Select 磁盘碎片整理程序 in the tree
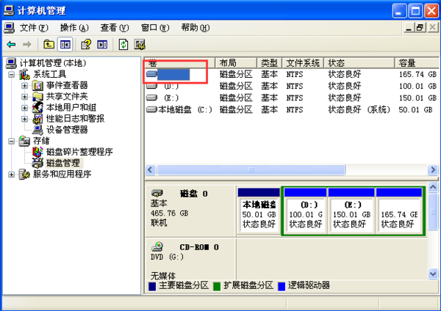This screenshot has height=311, width=441. click(79, 152)
